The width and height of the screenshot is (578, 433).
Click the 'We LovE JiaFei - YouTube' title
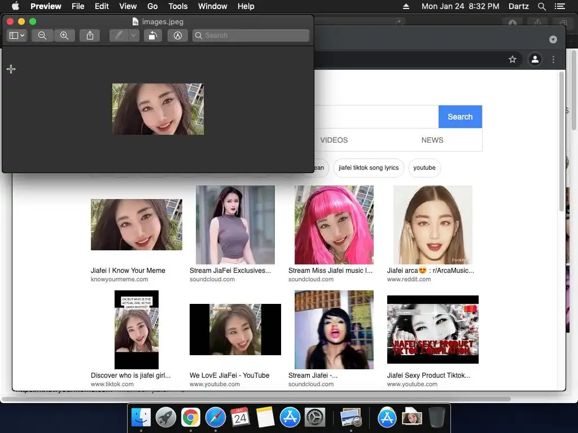(229, 375)
